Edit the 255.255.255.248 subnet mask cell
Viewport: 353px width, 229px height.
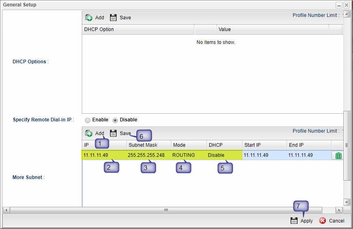click(x=146, y=155)
